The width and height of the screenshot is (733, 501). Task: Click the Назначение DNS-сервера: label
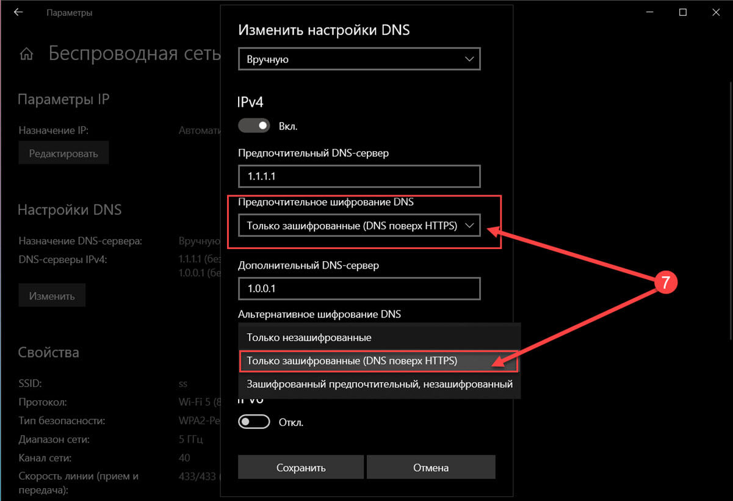[80, 241]
